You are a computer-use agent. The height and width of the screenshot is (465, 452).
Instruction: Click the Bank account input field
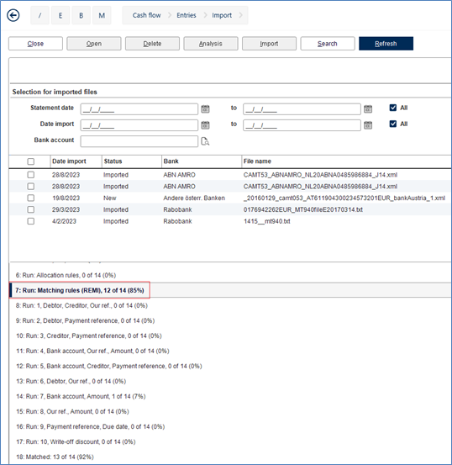click(x=139, y=141)
